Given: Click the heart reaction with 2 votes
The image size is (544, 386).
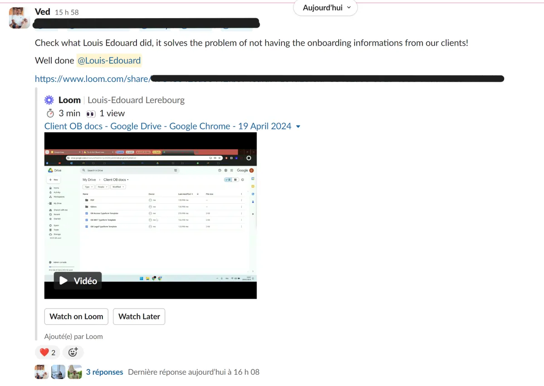Looking at the screenshot, I should pyautogui.click(x=47, y=352).
